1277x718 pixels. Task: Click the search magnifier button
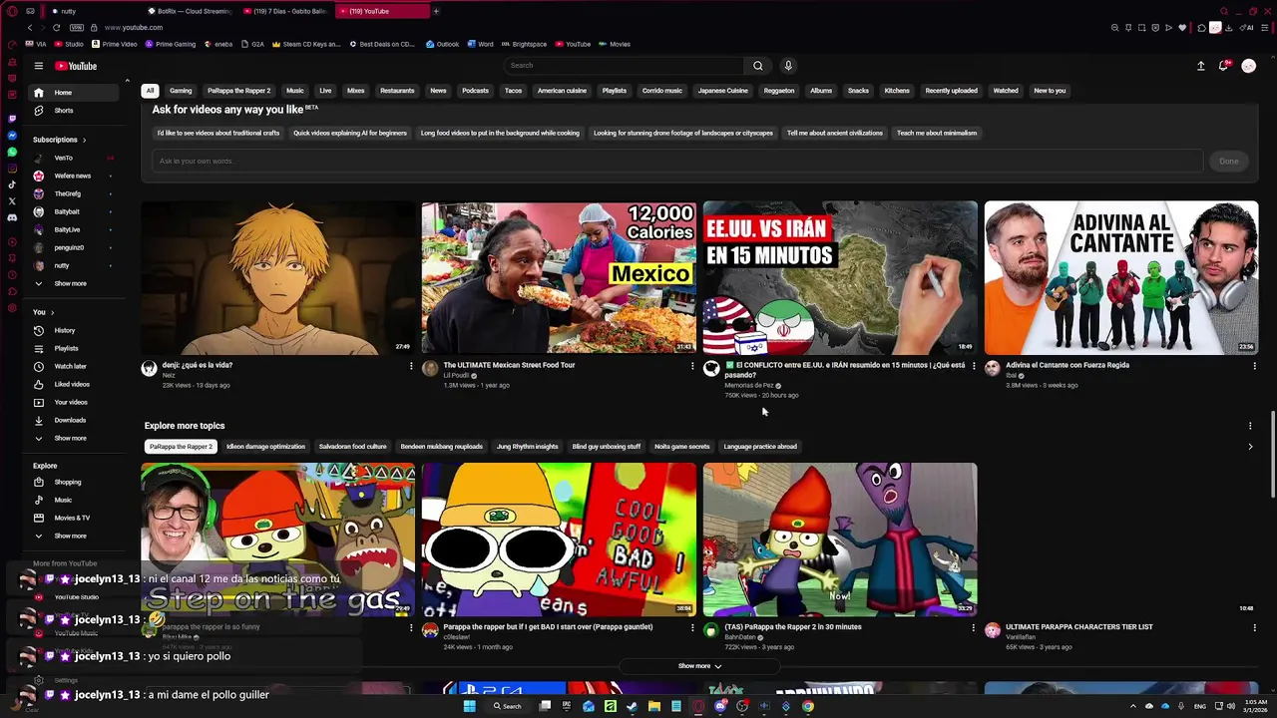coord(758,66)
